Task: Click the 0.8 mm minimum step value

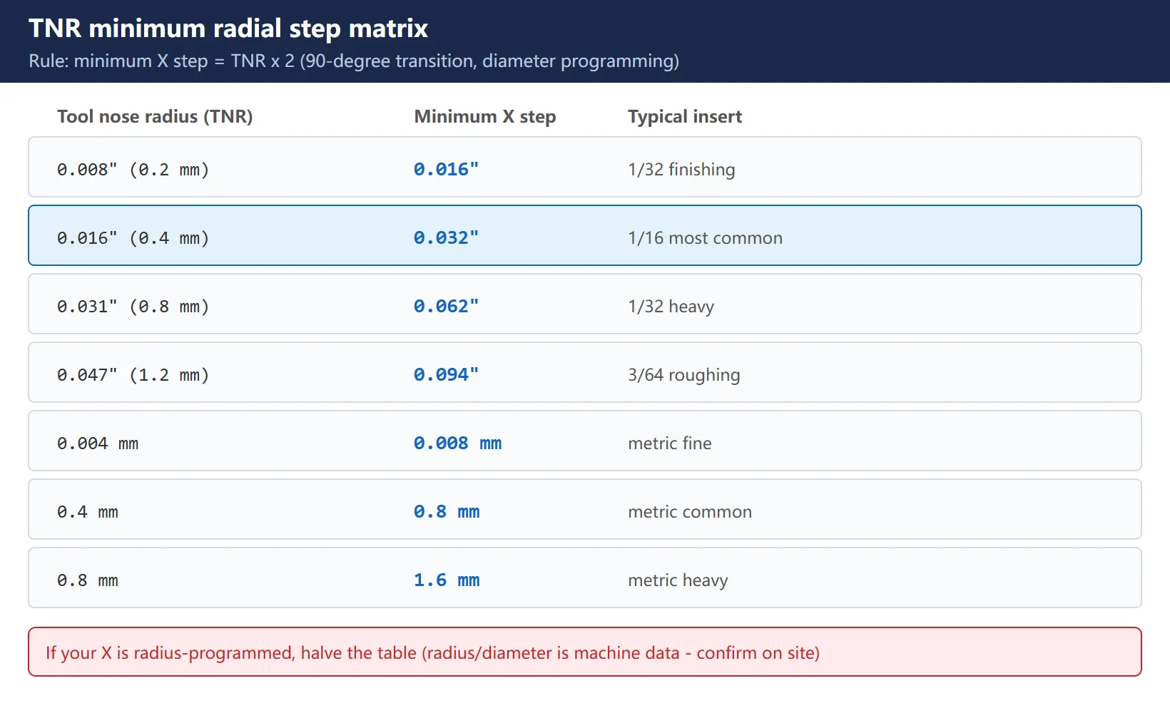Action: click(x=447, y=512)
